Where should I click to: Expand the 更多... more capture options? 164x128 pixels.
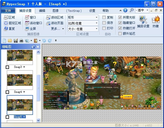tap(57, 29)
